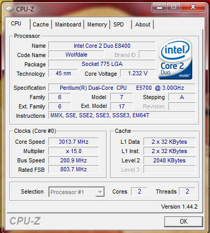Click the Cores value 2
Viewport: 210px width, 233px height.
click(x=139, y=191)
